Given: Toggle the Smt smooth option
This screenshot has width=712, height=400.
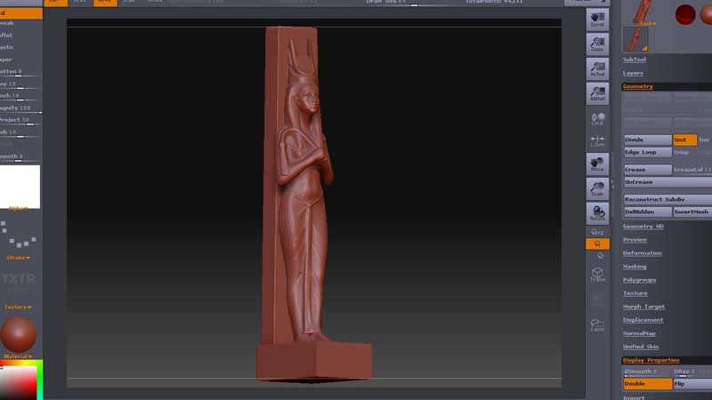Looking at the screenshot, I should [x=684, y=140].
